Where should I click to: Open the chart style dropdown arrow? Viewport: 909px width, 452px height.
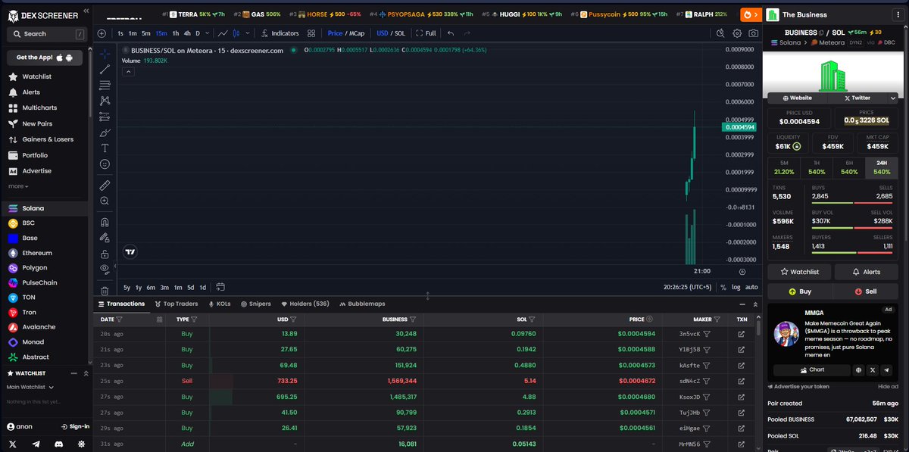point(246,33)
